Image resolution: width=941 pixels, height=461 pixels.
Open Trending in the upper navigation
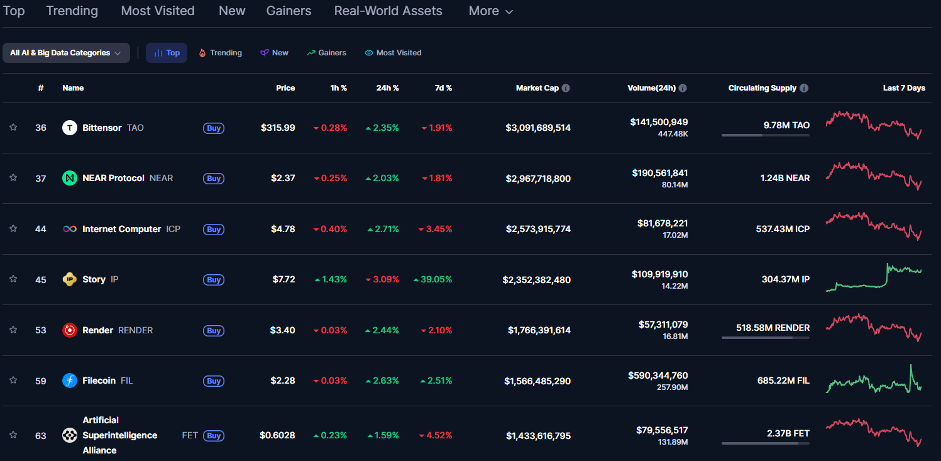(72, 11)
